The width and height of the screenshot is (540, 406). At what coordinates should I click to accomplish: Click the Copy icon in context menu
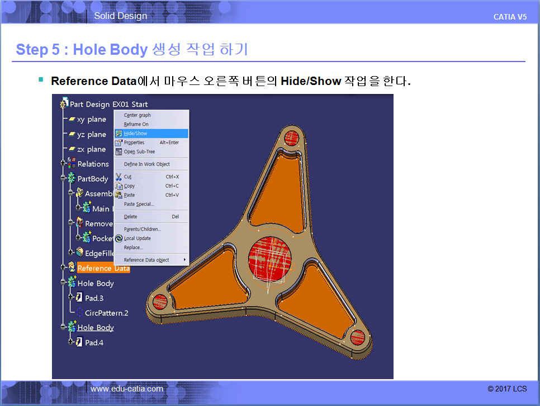(119, 186)
